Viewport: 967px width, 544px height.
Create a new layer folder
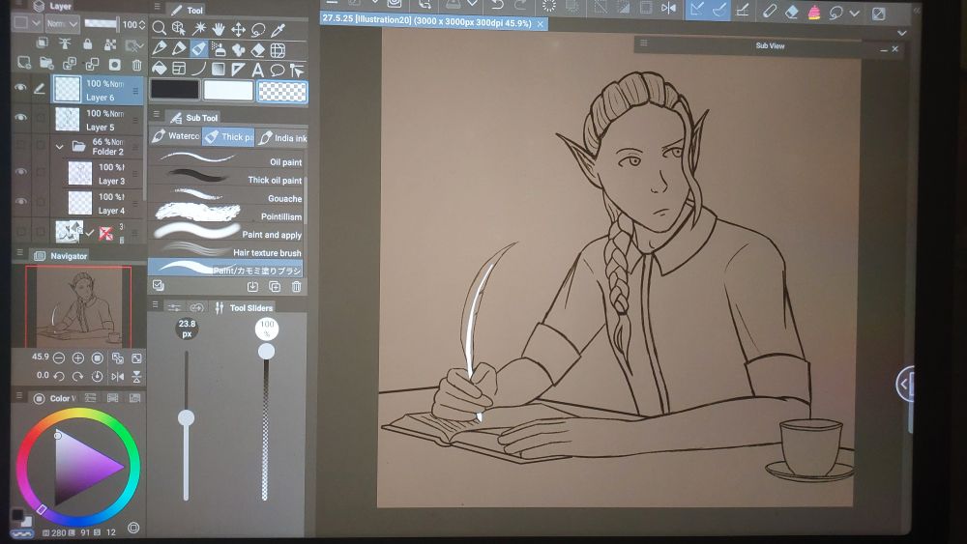coord(46,63)
